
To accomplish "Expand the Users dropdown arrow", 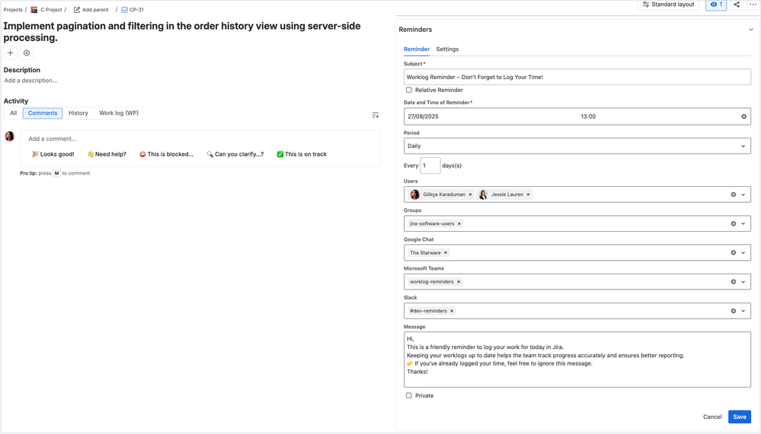I will [743, 195].
